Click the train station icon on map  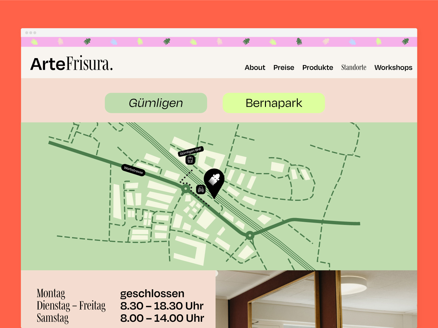[190, 160]
